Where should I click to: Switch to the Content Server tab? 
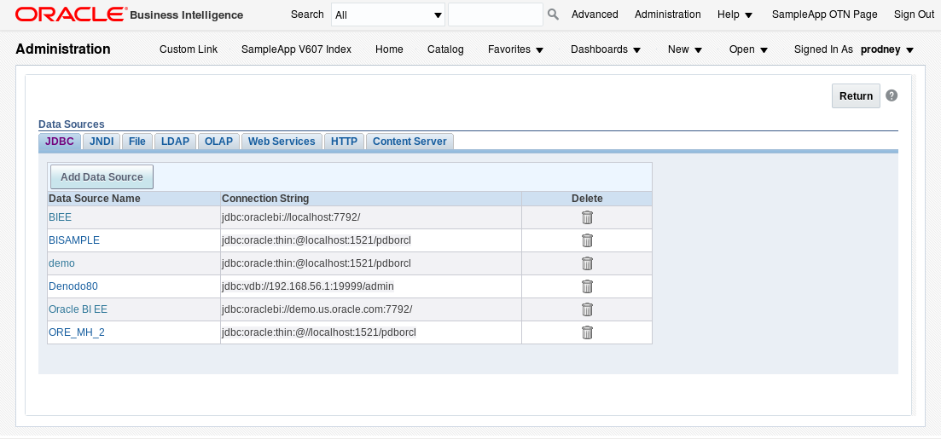coord(410,142)
